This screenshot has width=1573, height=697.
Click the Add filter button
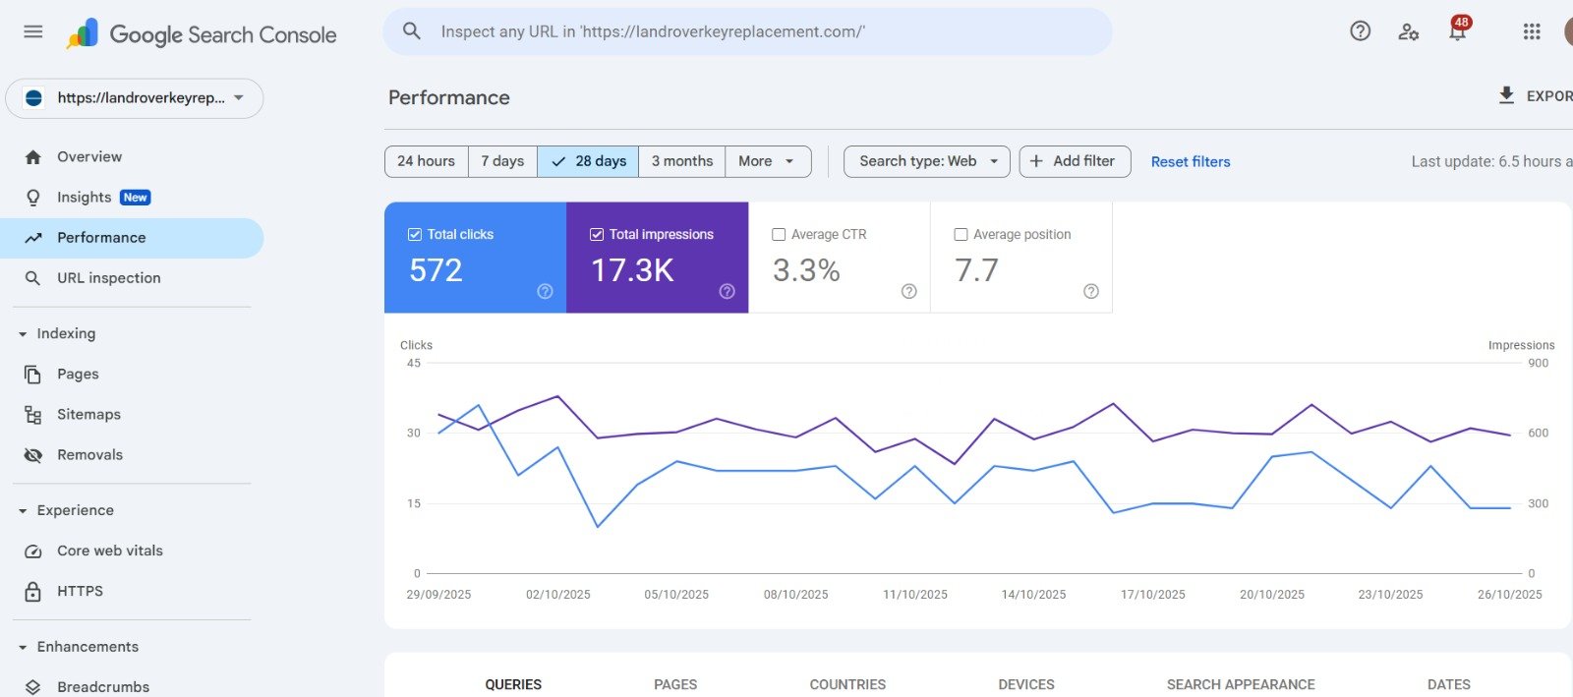(1074, 161)
